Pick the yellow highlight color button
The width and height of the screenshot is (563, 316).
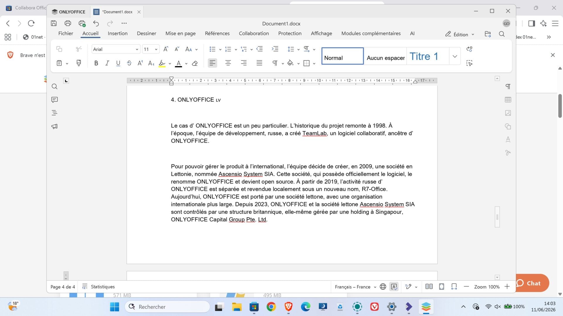tap(162, 63)
